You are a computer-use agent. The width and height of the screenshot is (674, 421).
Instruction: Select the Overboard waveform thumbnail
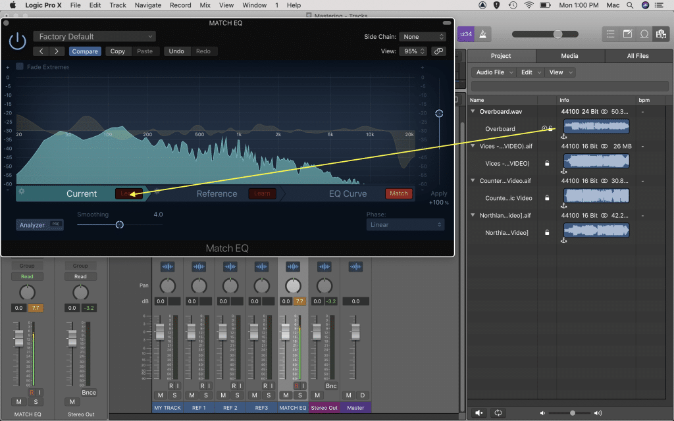tap(596, 126)
